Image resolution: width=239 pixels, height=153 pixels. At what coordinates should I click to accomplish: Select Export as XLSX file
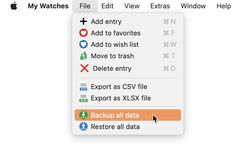(x=128, y=98)
